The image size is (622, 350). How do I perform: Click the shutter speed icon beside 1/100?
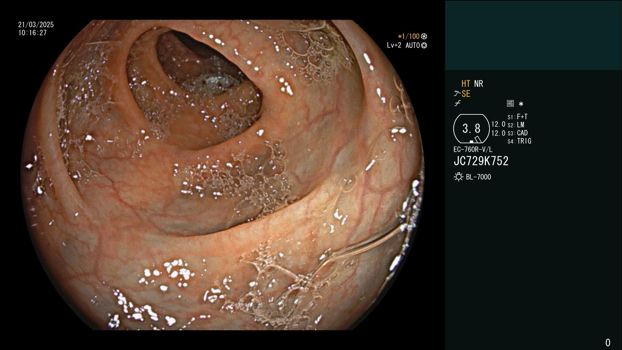point(424,37)
